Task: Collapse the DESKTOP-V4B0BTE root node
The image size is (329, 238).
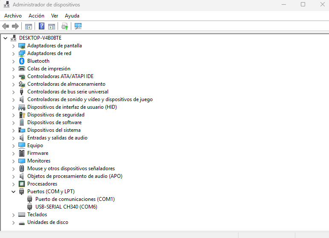Action: coord(6,38)
